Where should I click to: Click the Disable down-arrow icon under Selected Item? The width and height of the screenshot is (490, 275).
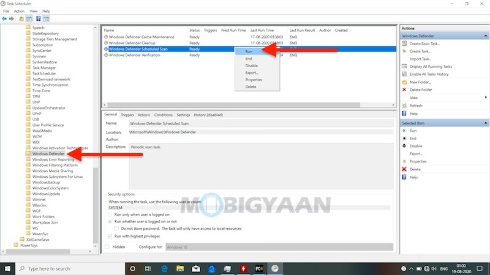point(404,146)
